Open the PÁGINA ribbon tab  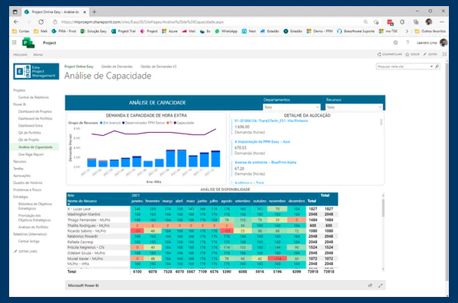pos(38,55)
